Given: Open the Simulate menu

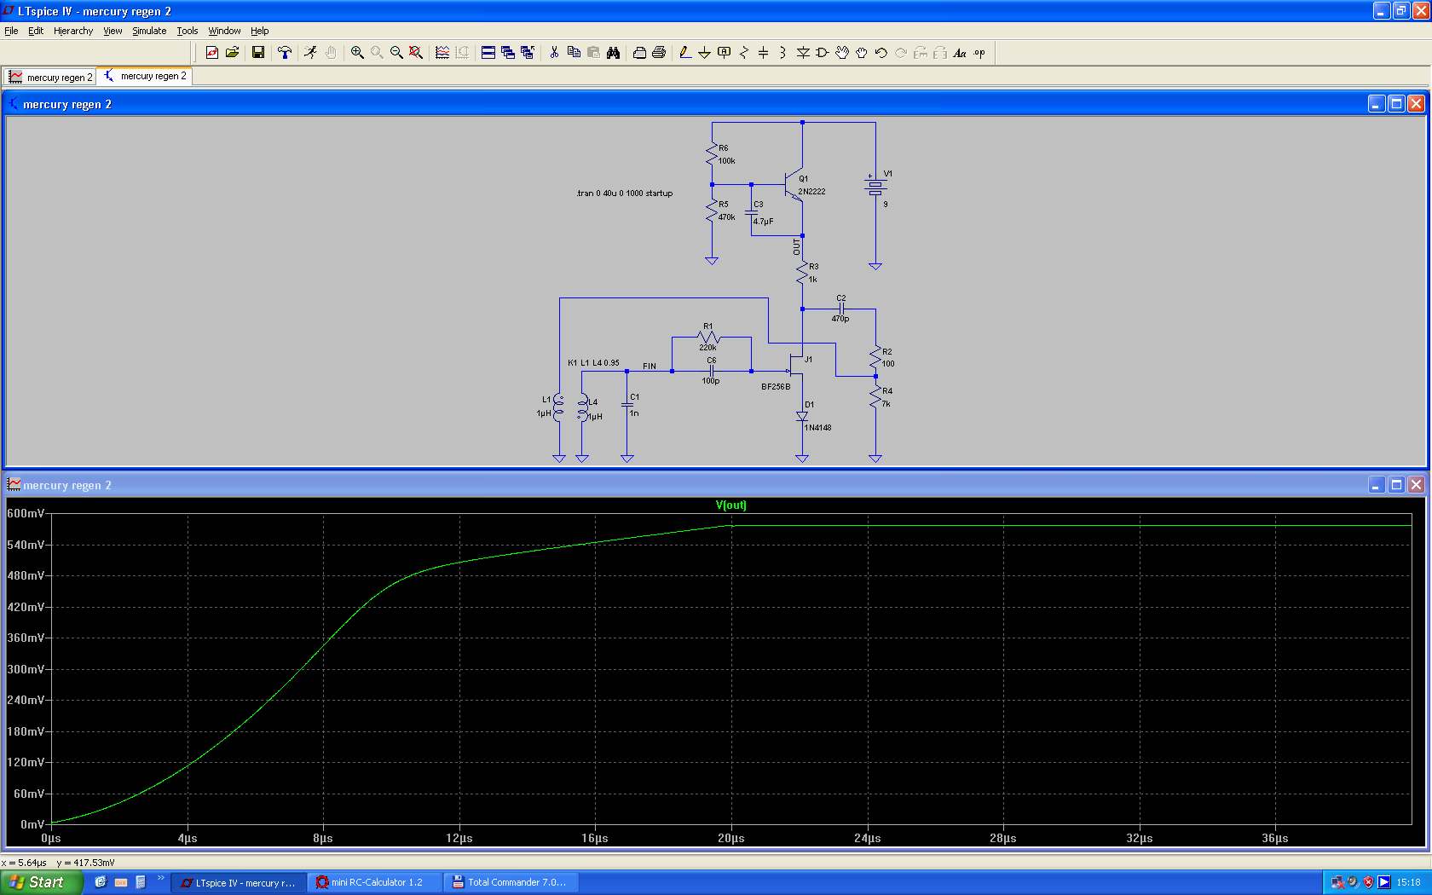Looking at the screenshot, I should point(149,31).
